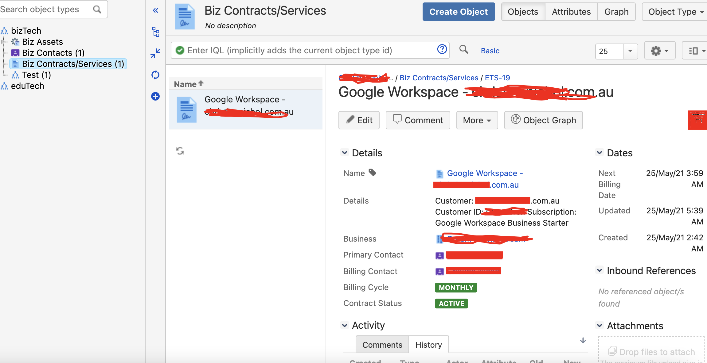The width and height of the screenshot is (707, 363).
Task: Click the IQL query input field
Action: tap(310, 50)
